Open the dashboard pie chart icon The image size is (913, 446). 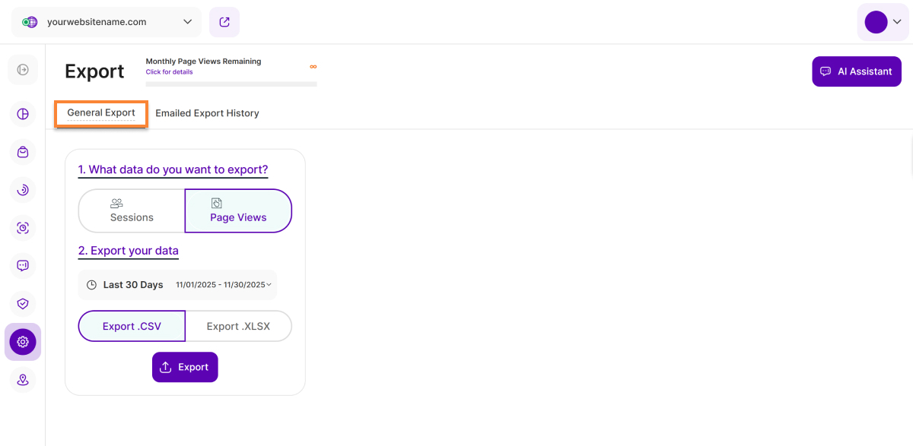[x=23, y=114]
